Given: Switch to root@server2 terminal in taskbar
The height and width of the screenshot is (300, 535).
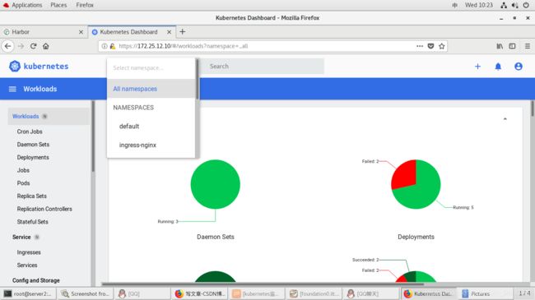Looking at the screenshot, I should (28, 293).
